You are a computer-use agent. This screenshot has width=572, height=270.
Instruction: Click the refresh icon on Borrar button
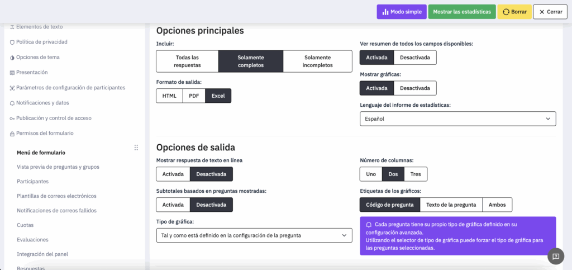(506, 12)
